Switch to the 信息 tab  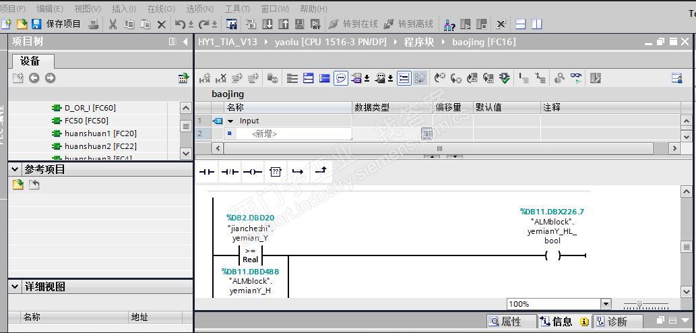coord(564,322)
